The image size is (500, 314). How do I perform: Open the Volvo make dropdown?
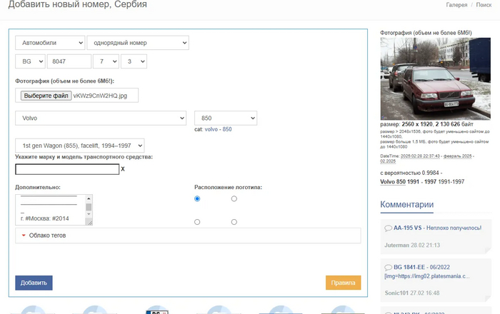[101, 118]
